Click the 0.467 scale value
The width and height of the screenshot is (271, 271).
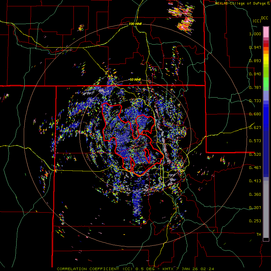click(x=255, y=167)
